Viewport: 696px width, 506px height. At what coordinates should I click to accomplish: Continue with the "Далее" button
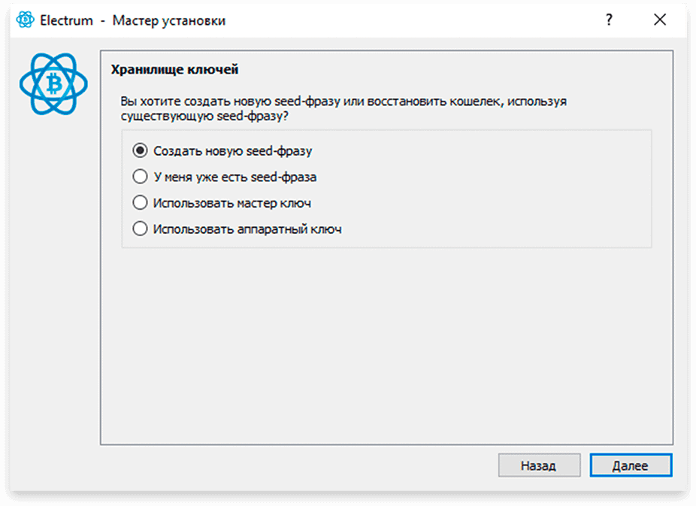pos(631,465)
